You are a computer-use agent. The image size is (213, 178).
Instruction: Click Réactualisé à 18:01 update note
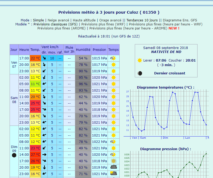[x=109, y=36]
